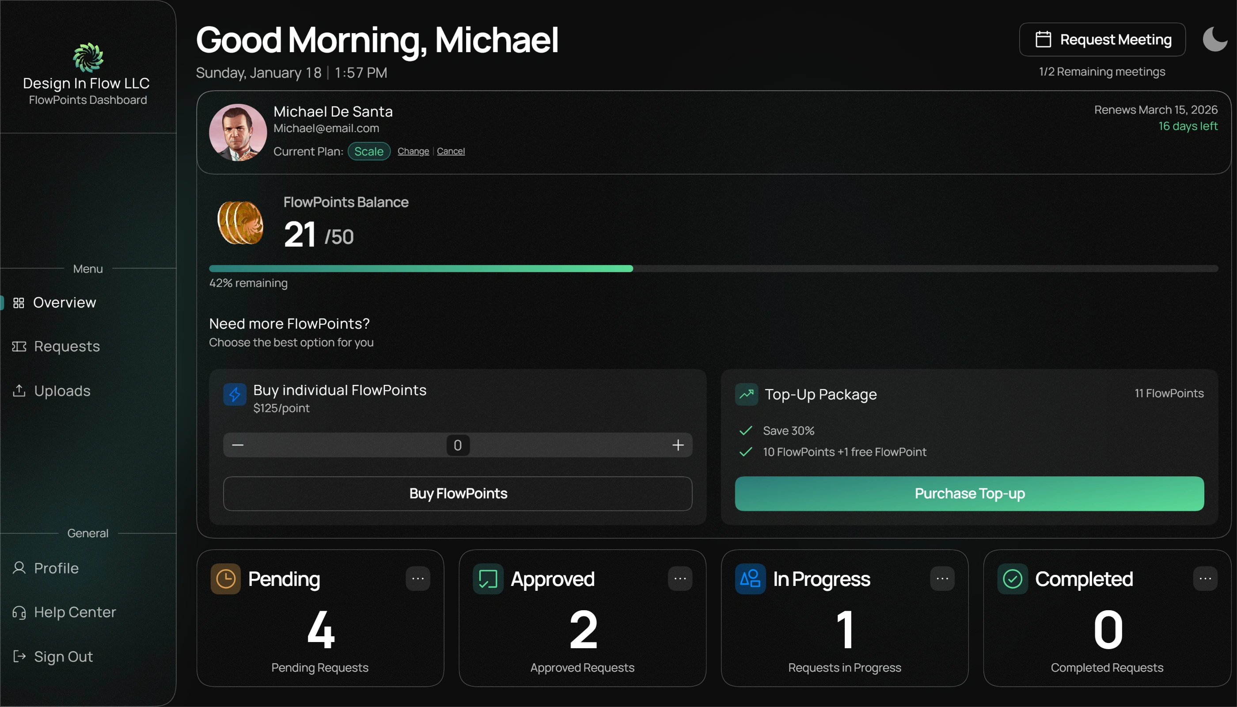Viewport: 1237px width, 707px height.
Task: Increase FlowPoints quantity with plus button
Action: point(678,445)
